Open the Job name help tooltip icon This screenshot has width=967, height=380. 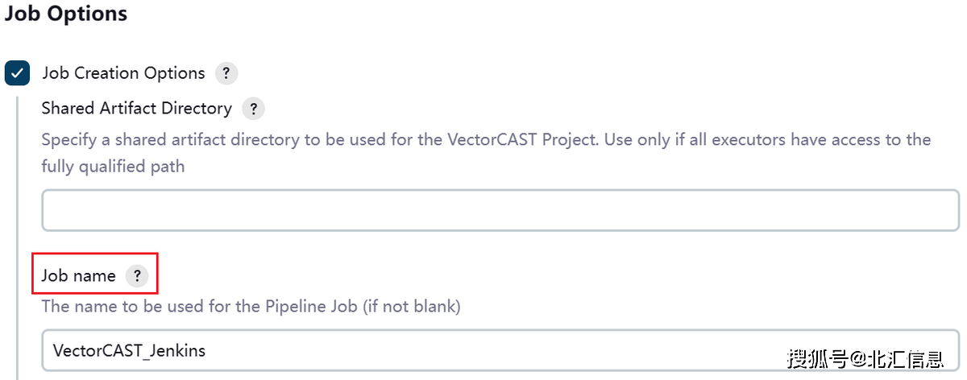(137, 276)
